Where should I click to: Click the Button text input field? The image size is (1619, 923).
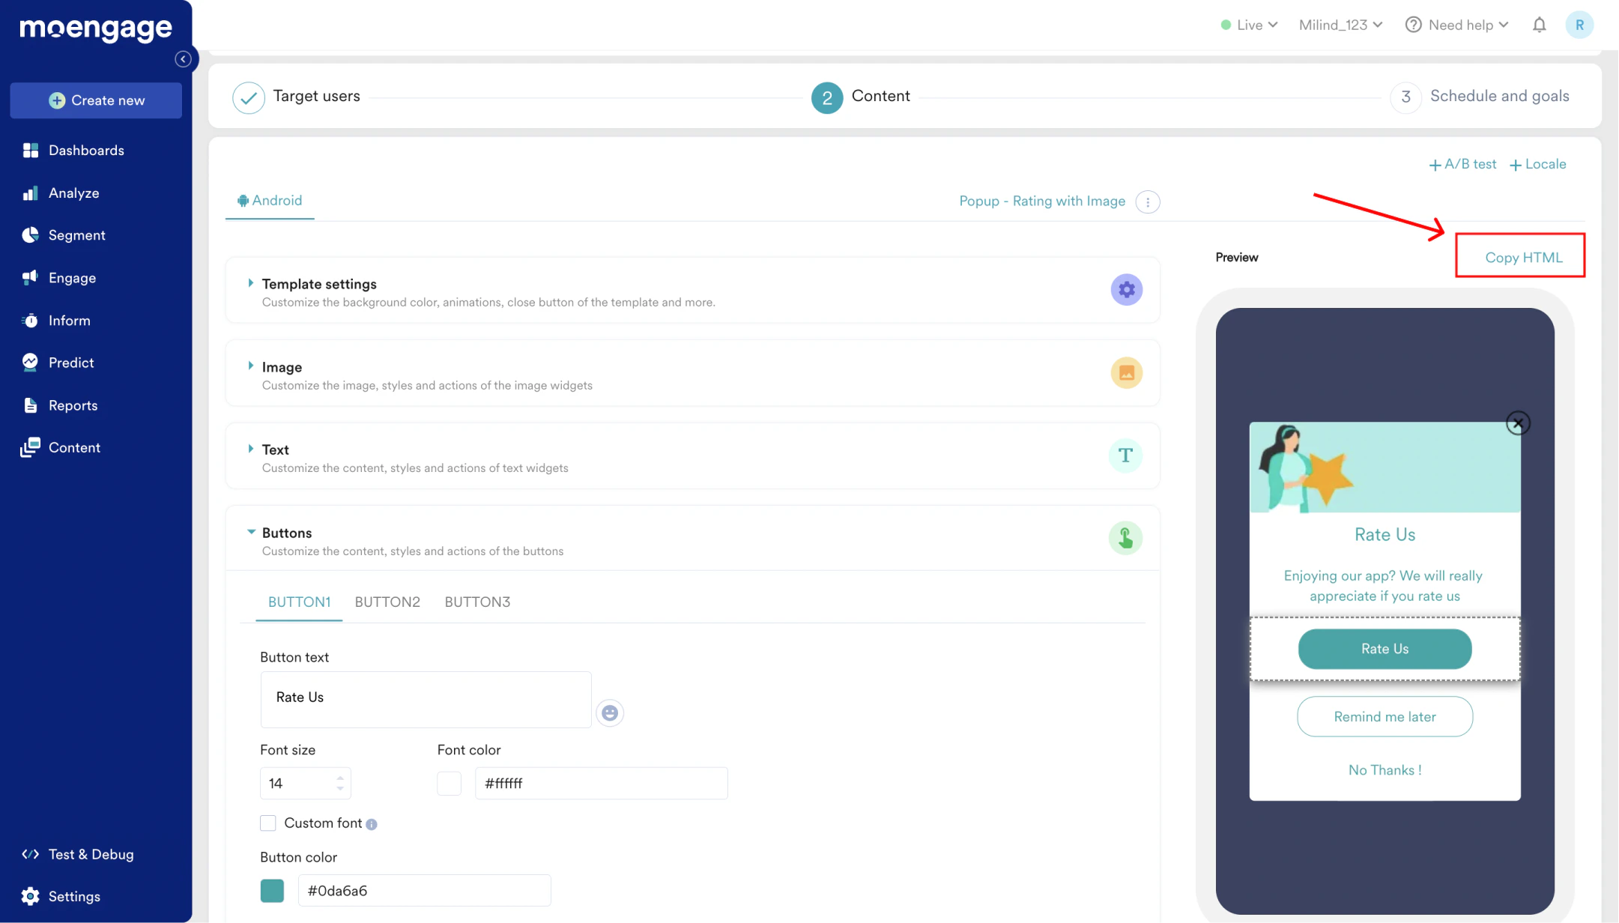coord(426,698)
